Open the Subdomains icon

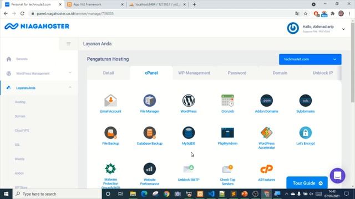click(306, 101)
